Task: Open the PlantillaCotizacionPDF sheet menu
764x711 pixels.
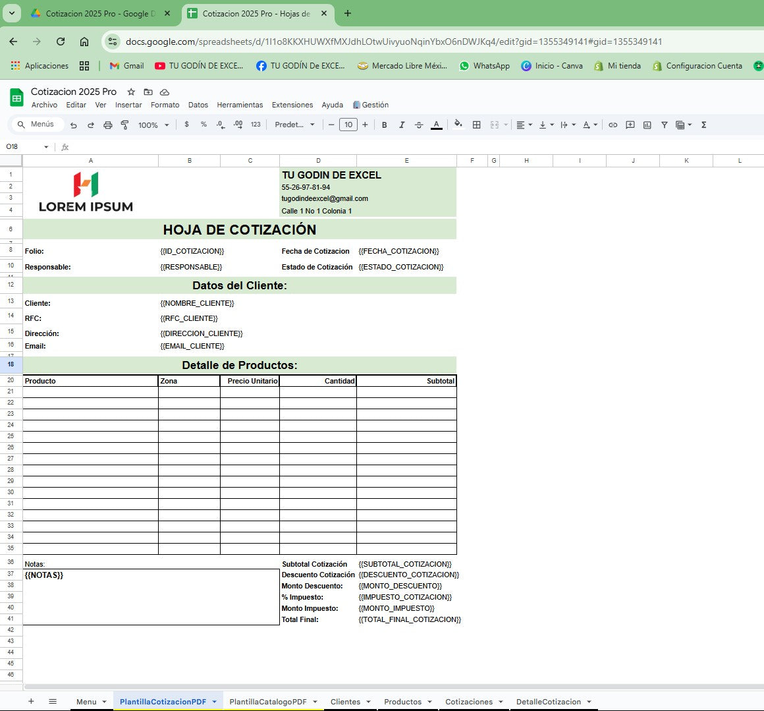Action: pos(215,701)
